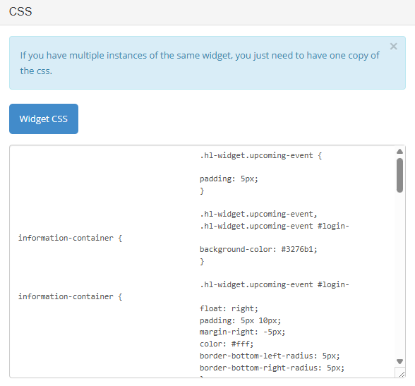Image resolution: width=415 pixels, height=386 pixels.
Task: Click the CSS section heading
Action: point(20,11)
